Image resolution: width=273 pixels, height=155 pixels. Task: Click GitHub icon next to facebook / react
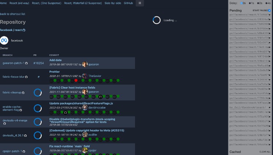pos(24,30)
